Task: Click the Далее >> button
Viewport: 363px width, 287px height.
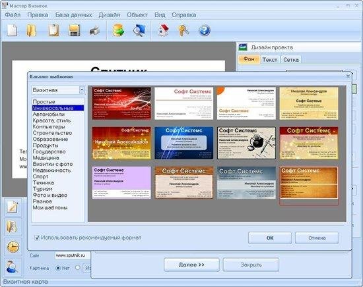Action: point(191,265)
